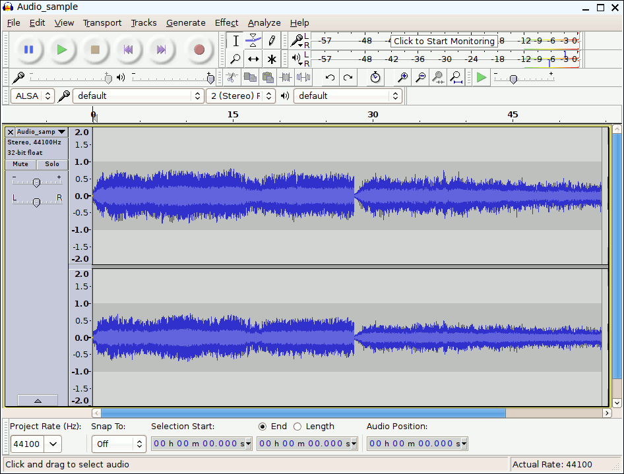Open the playback device default dropdown

coord(348,96)
